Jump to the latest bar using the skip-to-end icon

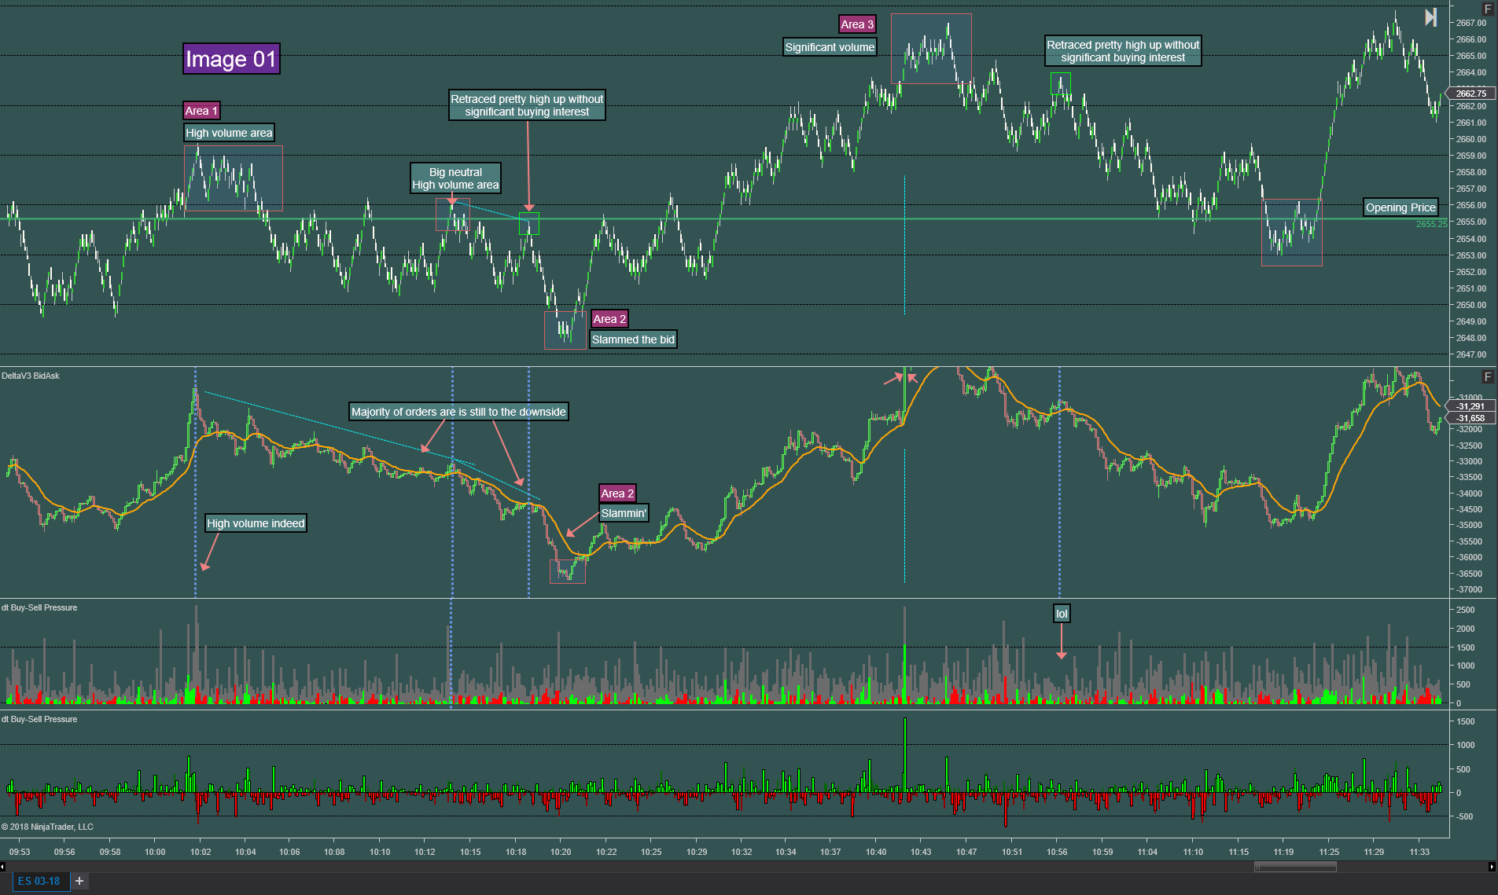click(1431, 17)
